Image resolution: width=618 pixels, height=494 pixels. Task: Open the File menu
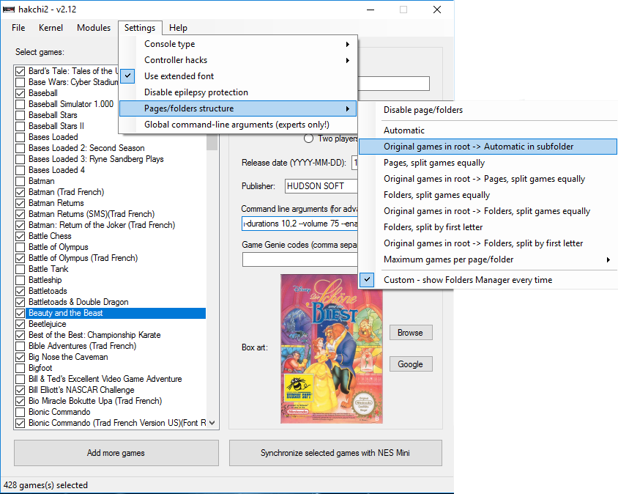tap(18, 28)
